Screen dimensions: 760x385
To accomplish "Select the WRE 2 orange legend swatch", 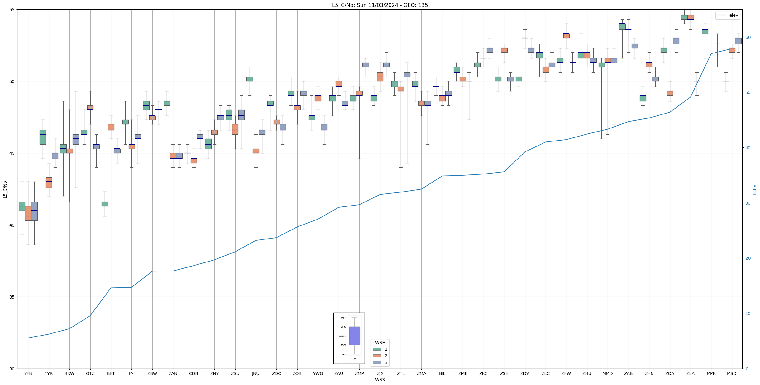I will point(377,356).
